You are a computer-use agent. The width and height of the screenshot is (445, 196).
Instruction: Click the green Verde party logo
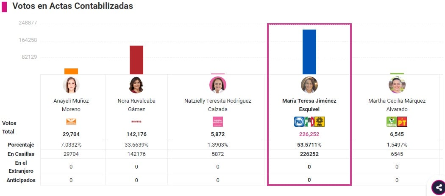[392, 122]
